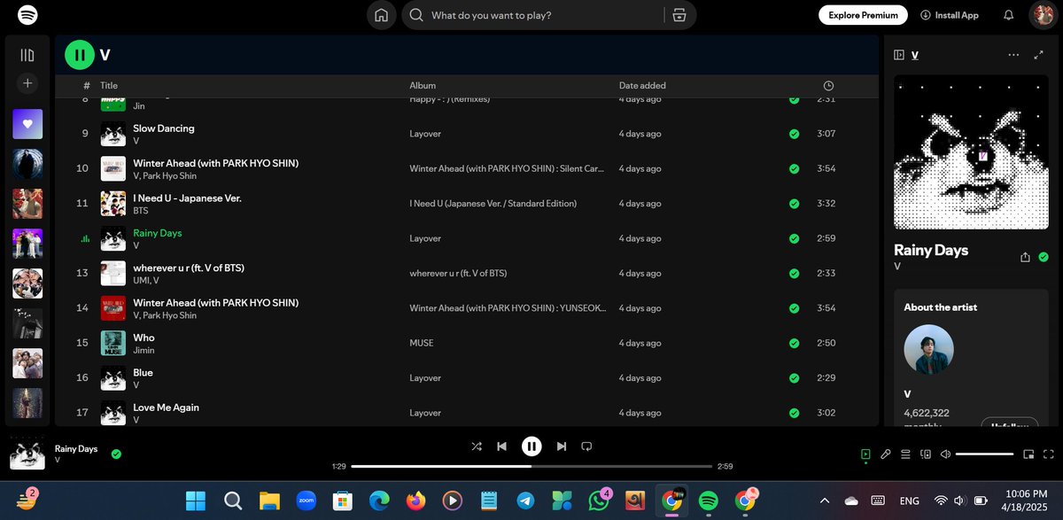Viewport: 1063px width, 520px height.
Task: Open the Browse icon in search bar
Action: pyautogui.click(x=679, y=15)
